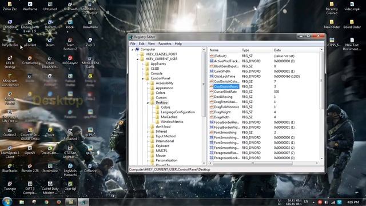Expand the AppEvents key
Viewport: 366px width, 206px height.
coord(142,64)
